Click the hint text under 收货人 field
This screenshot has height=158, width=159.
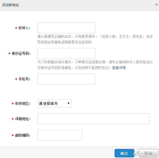click(x=95, y=39)
